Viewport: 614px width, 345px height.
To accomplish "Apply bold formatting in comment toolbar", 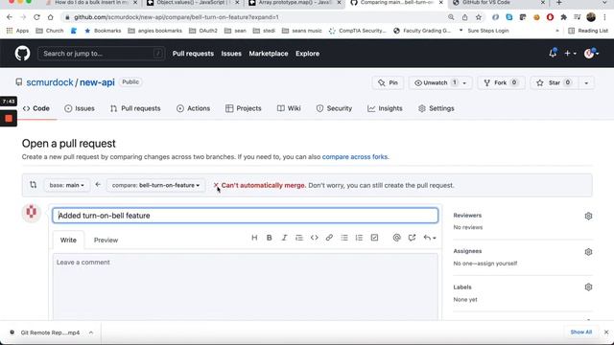I will click(x=270, y=238).
